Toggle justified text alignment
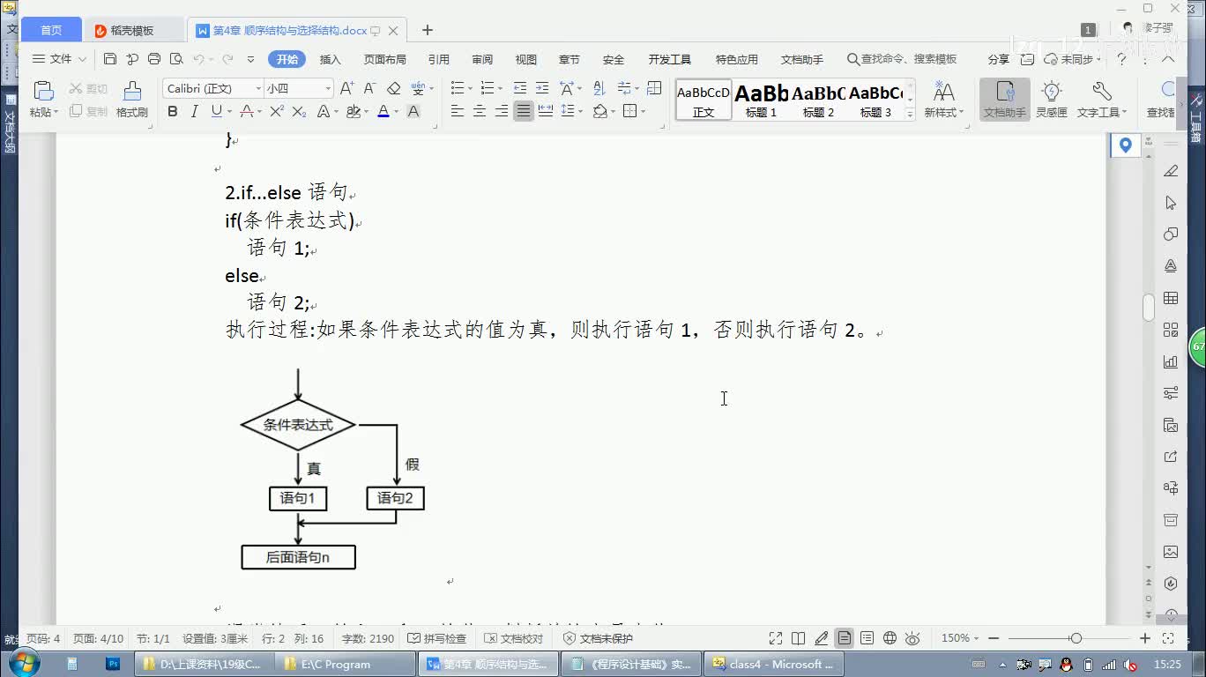Viewport: 1206px width, 677px height. [524, 111]
